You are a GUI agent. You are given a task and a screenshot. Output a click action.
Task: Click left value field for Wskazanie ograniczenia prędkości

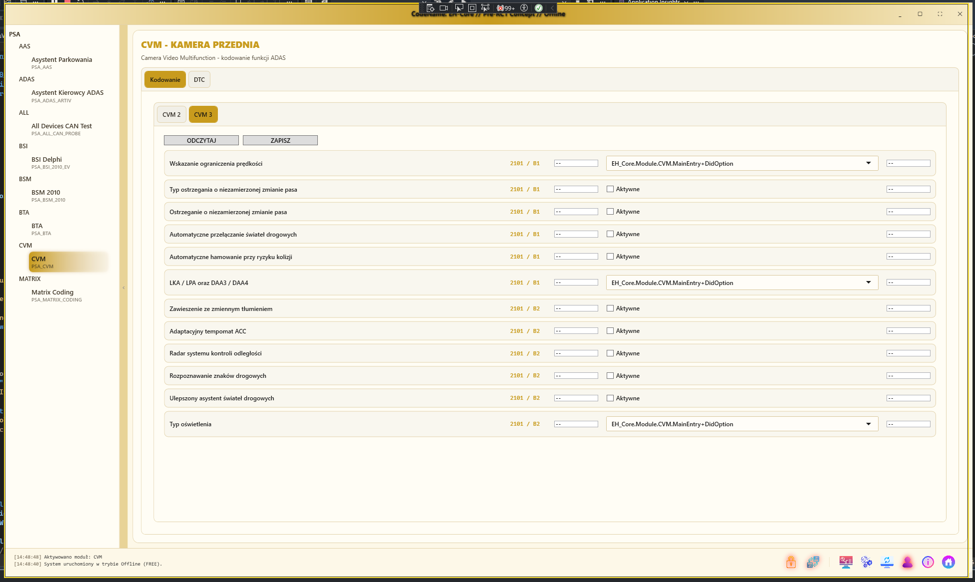[576, 163]
